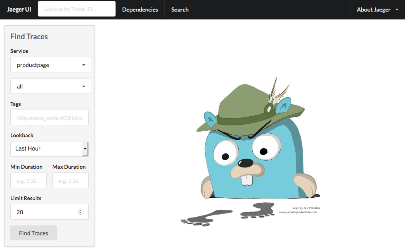Focus the Lookup by Trace ID field
The image size is (405, 249).
point(77,9)
